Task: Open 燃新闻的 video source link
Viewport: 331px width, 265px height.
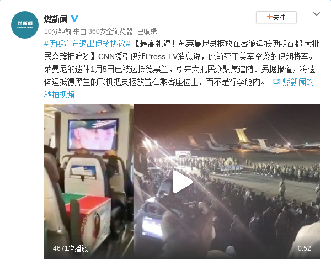Action: 298,82
